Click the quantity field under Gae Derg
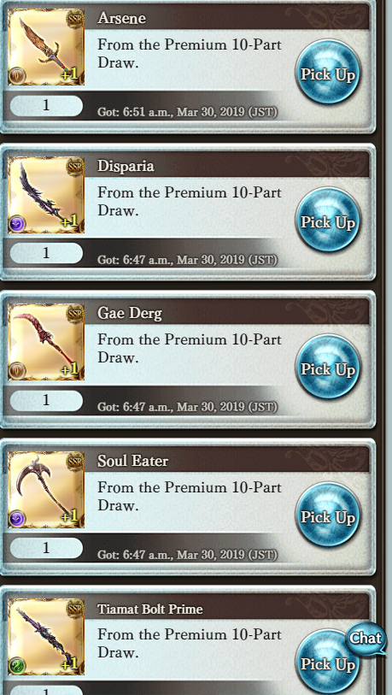 (46, 401)
